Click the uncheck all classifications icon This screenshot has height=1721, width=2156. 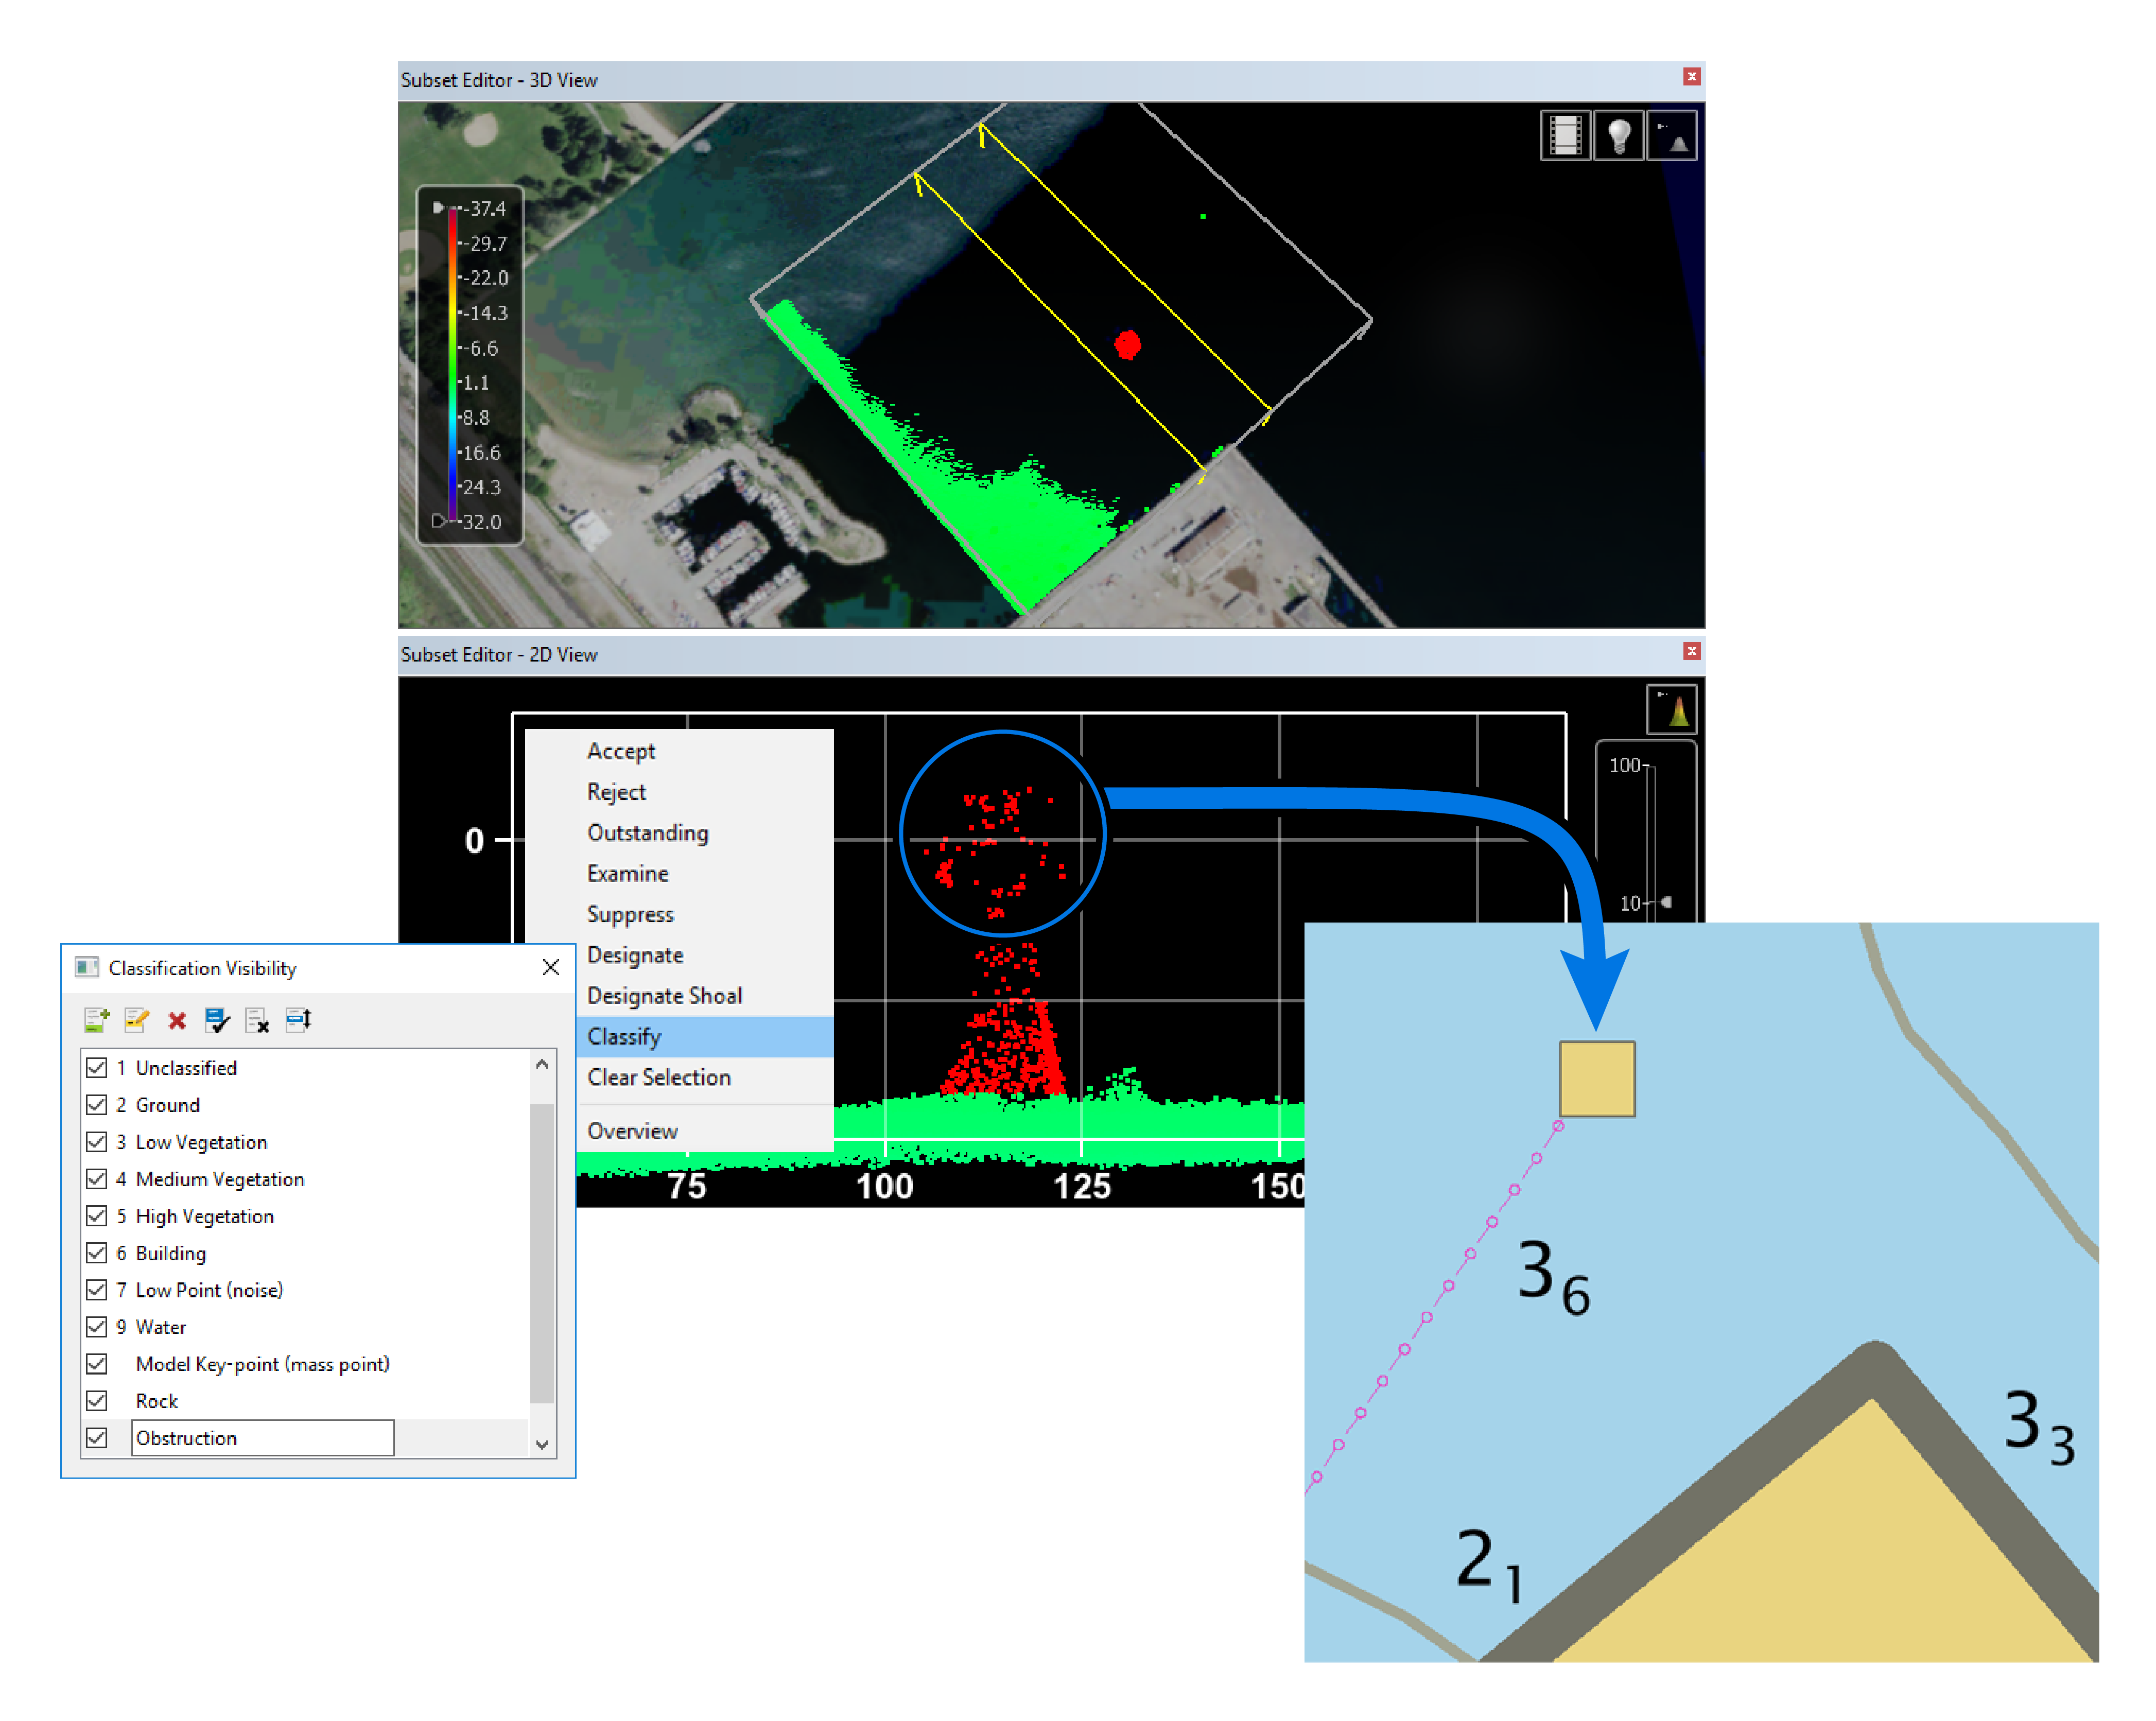(257, 1020)
